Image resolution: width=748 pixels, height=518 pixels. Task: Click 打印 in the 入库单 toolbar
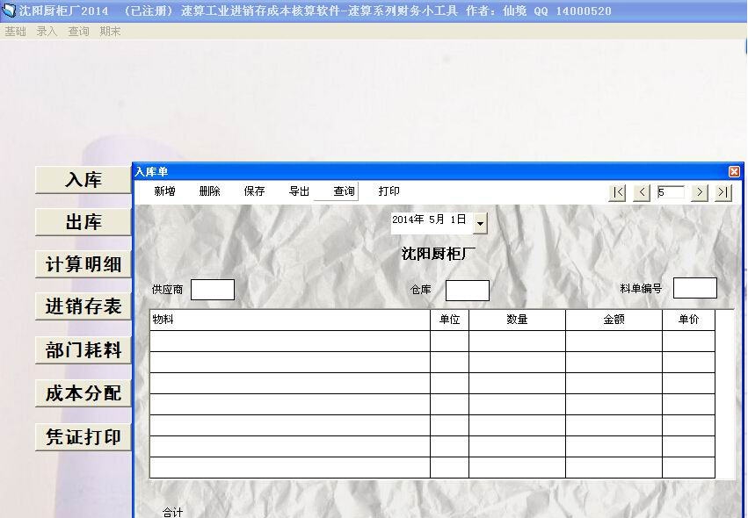tap(389, 191)
